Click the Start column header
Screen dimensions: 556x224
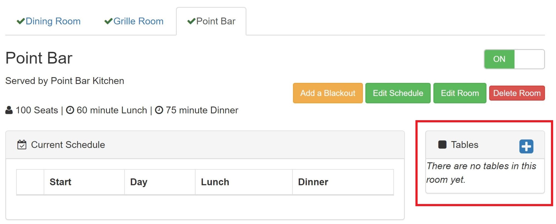pyautogui.click(x=61, y=182)
